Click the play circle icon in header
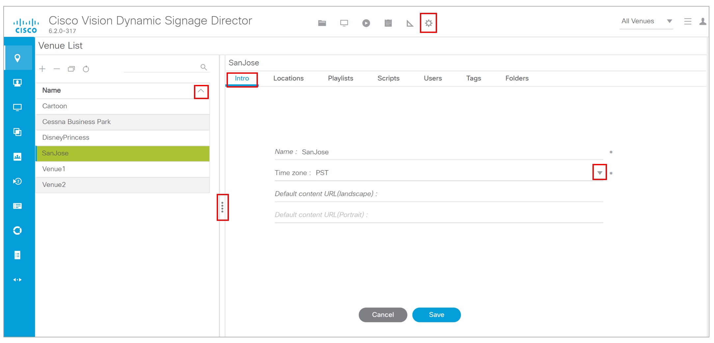The height and width of the screenshot is (343, 714). [x=366, y=23]
